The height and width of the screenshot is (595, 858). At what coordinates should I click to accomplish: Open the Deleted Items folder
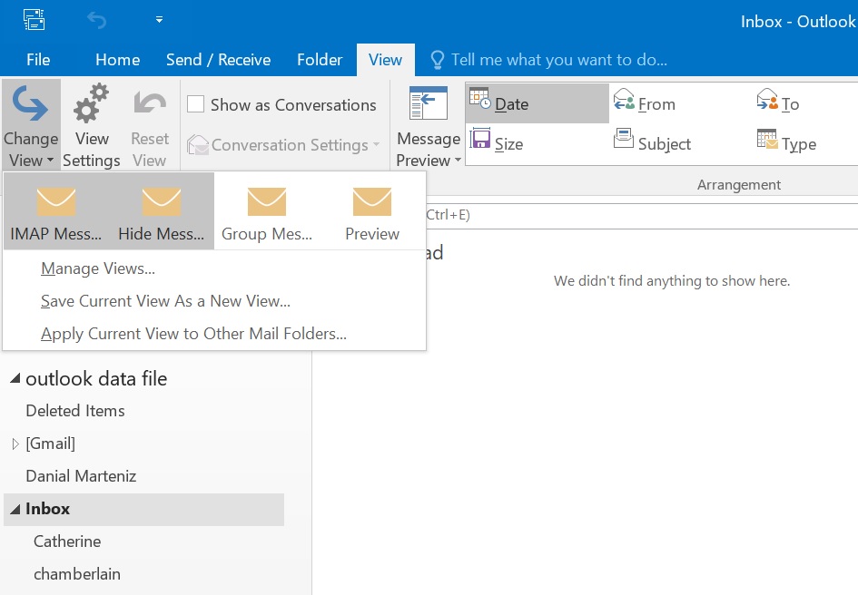coord(75,411)
